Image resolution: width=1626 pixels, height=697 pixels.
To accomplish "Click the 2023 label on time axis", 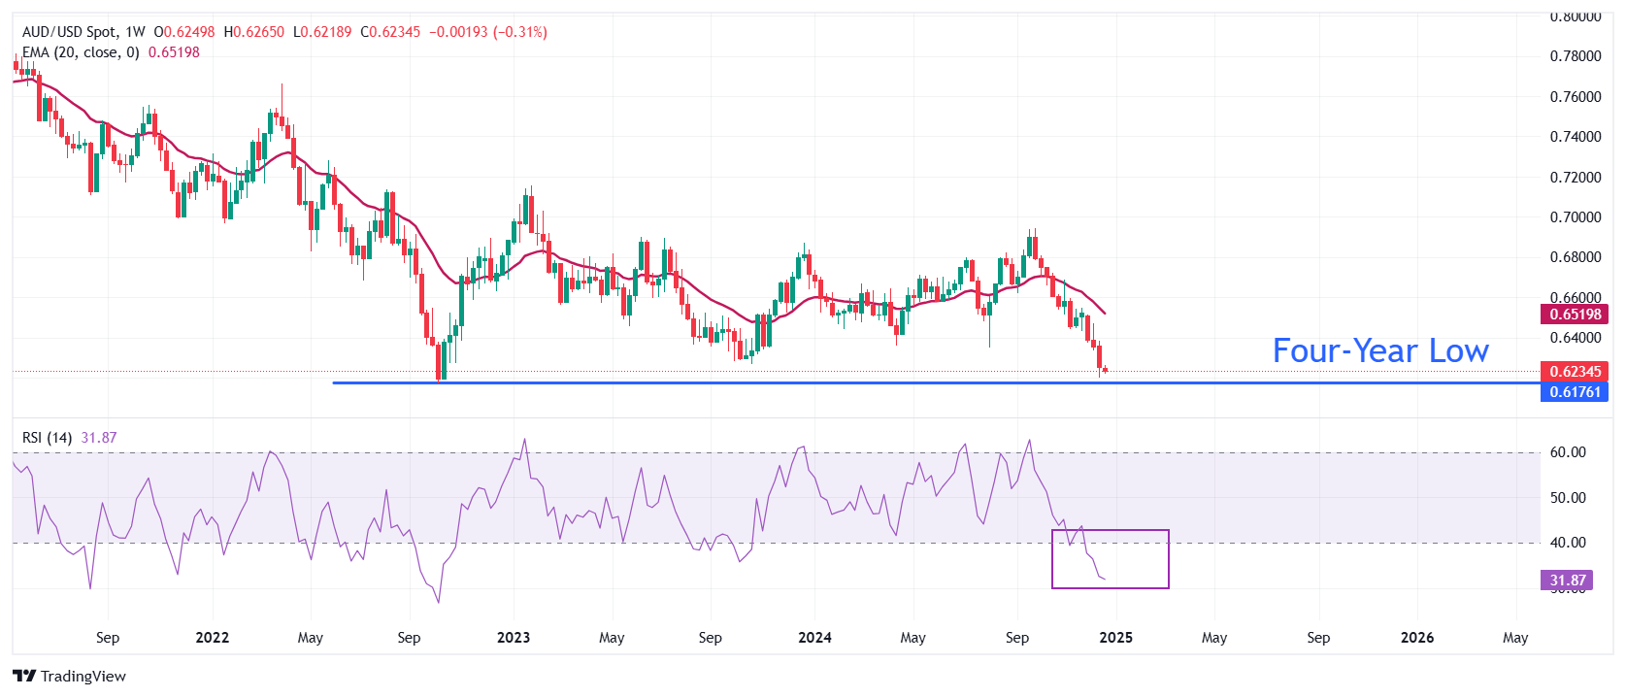I will [x=513, y=637].
